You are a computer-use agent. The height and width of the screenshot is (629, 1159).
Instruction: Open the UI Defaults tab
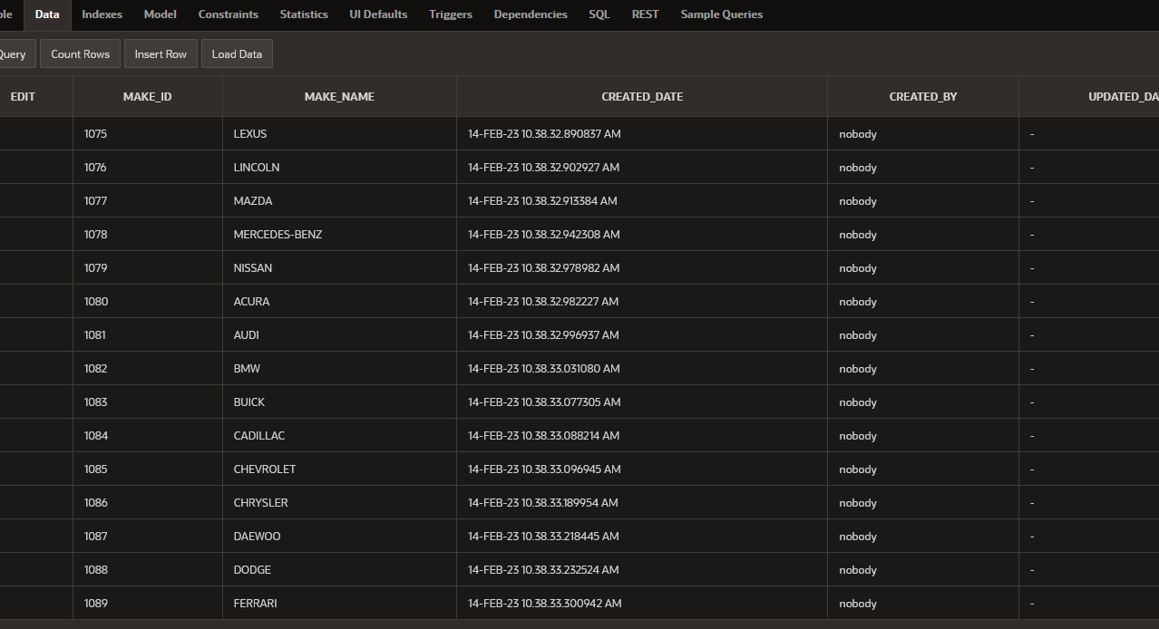point(378,15)
